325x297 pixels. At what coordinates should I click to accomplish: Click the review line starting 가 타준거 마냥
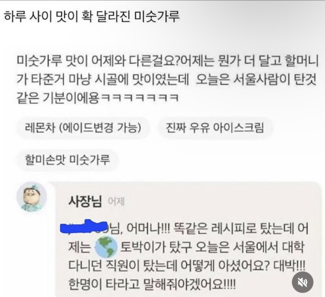166,79
